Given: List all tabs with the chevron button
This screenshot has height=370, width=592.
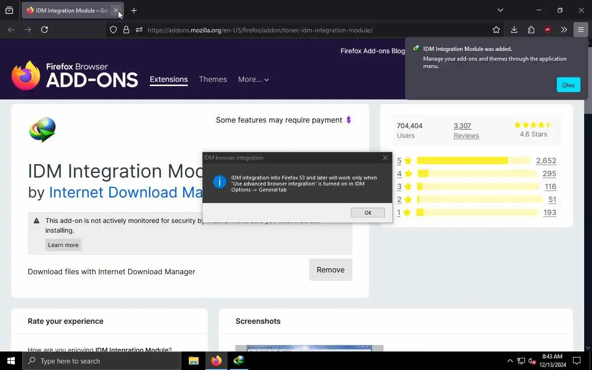Looking at the screenshot, I should pos(500,10).
